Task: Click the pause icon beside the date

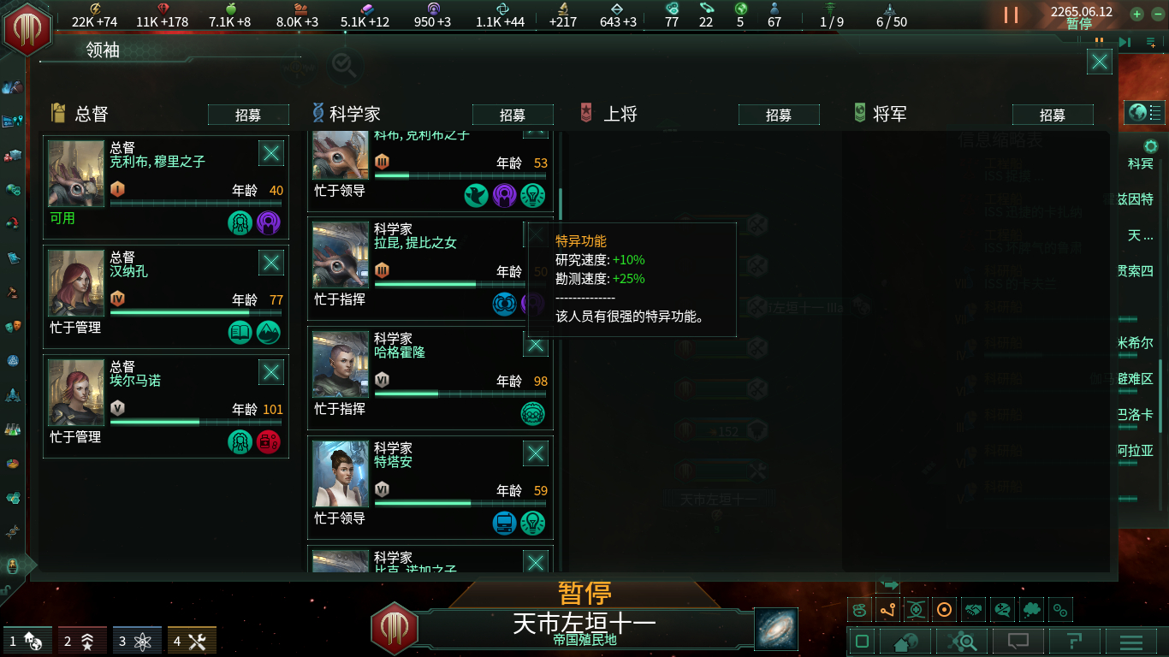Action: pos(1011,15)
